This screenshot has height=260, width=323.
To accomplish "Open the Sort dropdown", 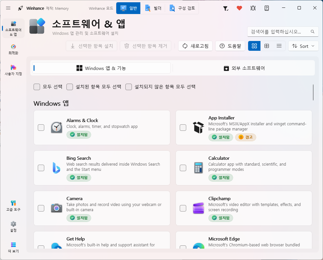I will tap(303, 46).
